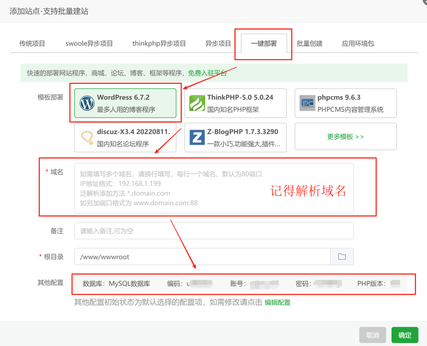
Task: Click the 最多人用的博客程序 description text
Action: [x=126, y=110]
